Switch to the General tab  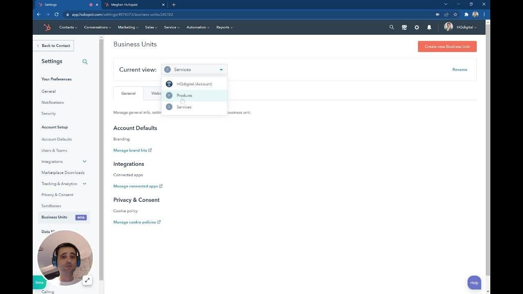point(128,94)
